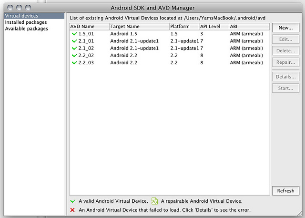Click the Edit... button
Image resolution: width=305 pixels, height=218 pixels.
tap(285, 39)
